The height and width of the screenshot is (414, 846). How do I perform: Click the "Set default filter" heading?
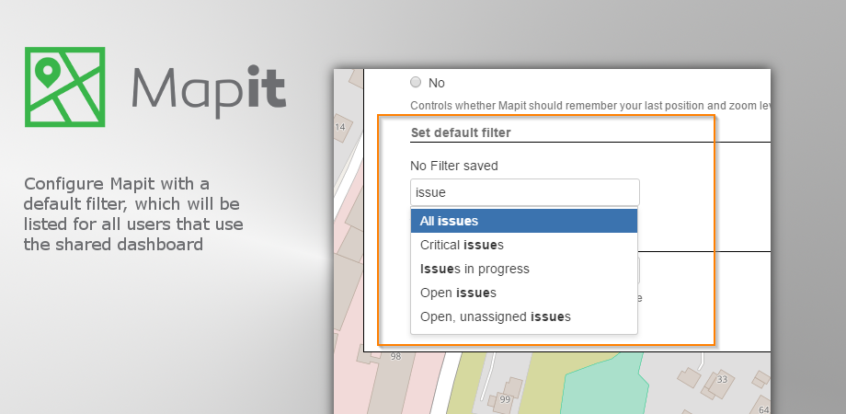pyautogui.click(x=460, y=132)
